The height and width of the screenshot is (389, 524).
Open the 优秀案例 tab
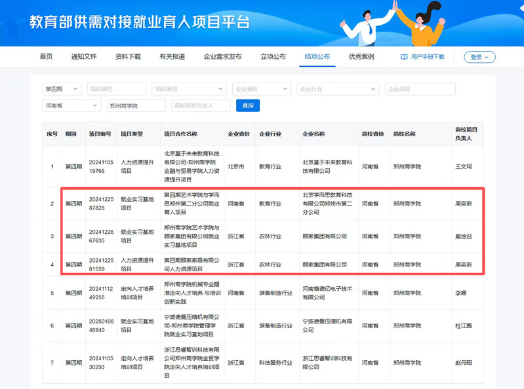361,57
